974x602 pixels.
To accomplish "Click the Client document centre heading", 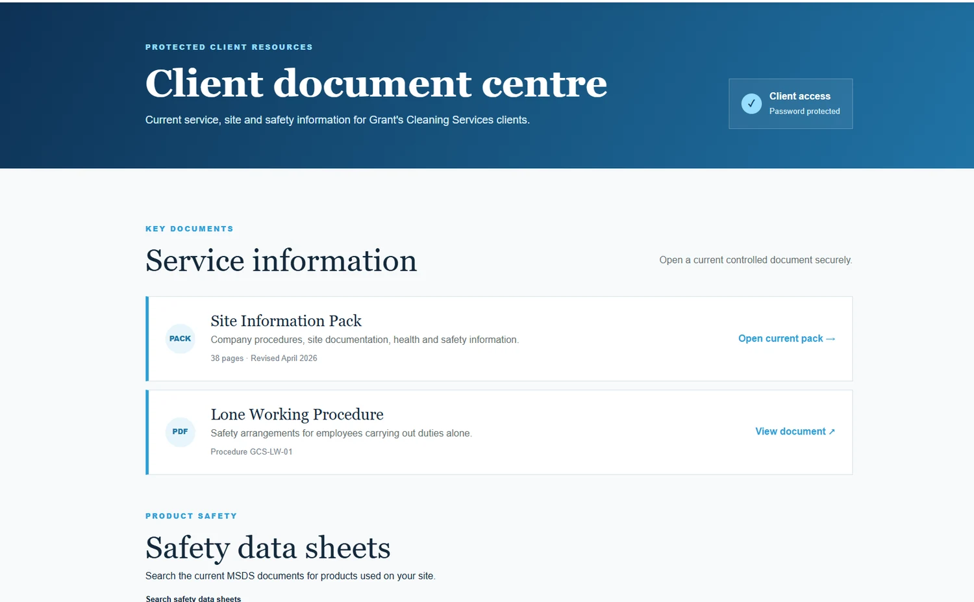I will (x=376, y=83).
